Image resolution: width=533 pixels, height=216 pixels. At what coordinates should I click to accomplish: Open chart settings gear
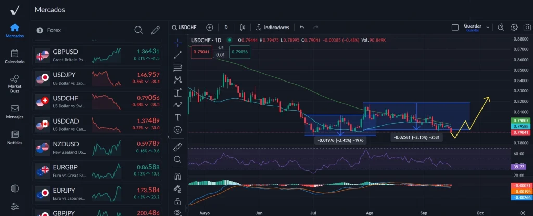pos(514,28)
